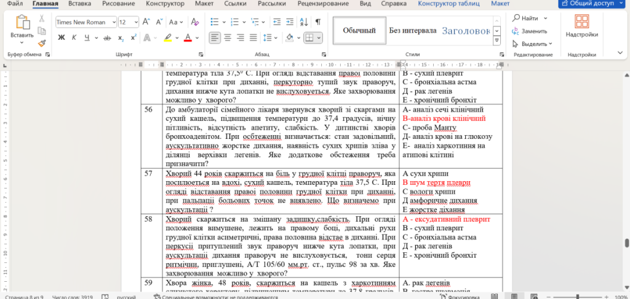630x299 pixels.
Task: Toggle underline formatting (Ч)
Action: pyautogui.click(x=87, y=37)
